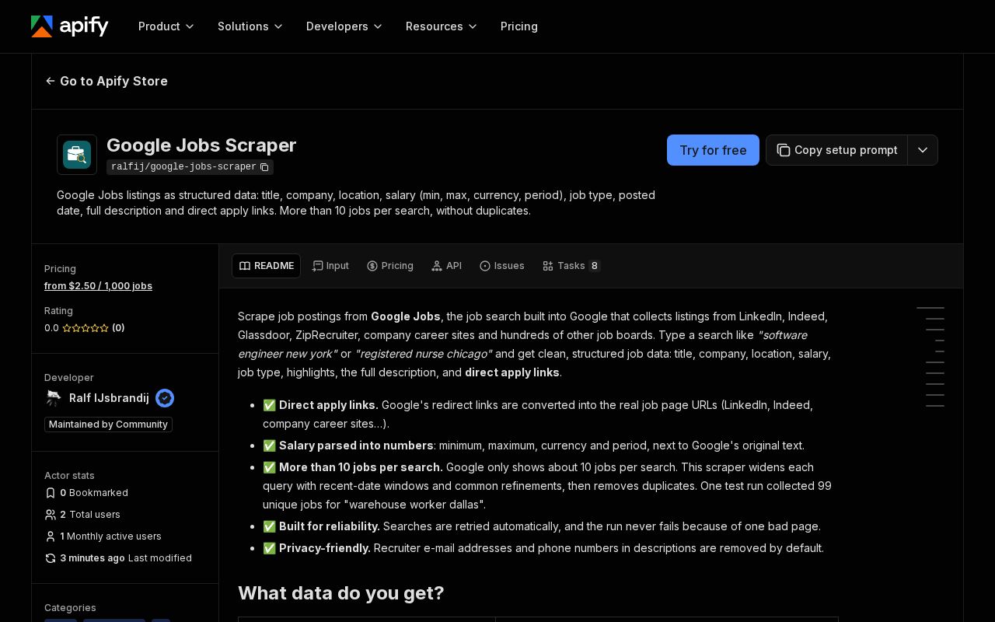Click the Maintained by Community badge
The image size is (995, 622).
(x=108, y=425)
